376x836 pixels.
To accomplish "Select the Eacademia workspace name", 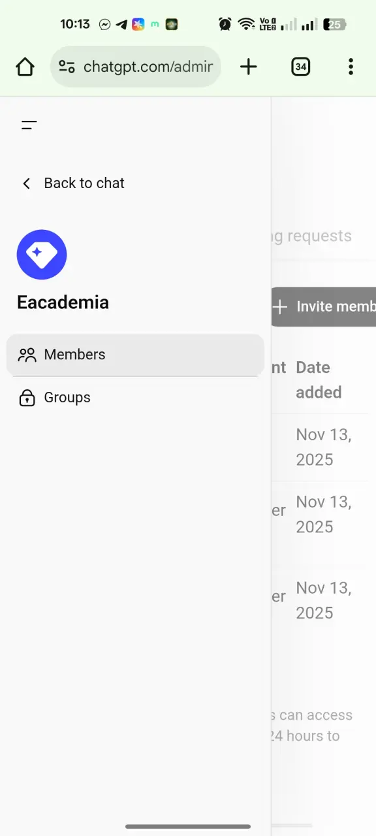I will click(x=63, y=302).
